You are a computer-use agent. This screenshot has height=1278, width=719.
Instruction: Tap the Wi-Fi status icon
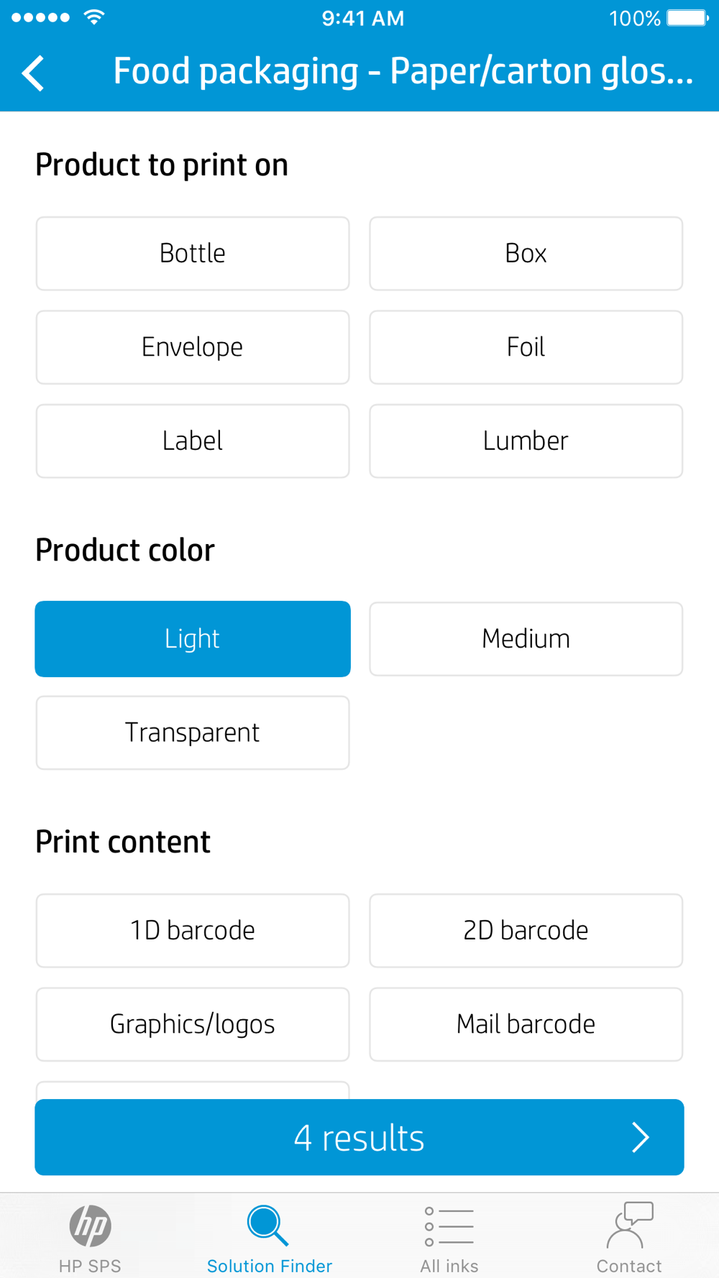coord(93,17)
